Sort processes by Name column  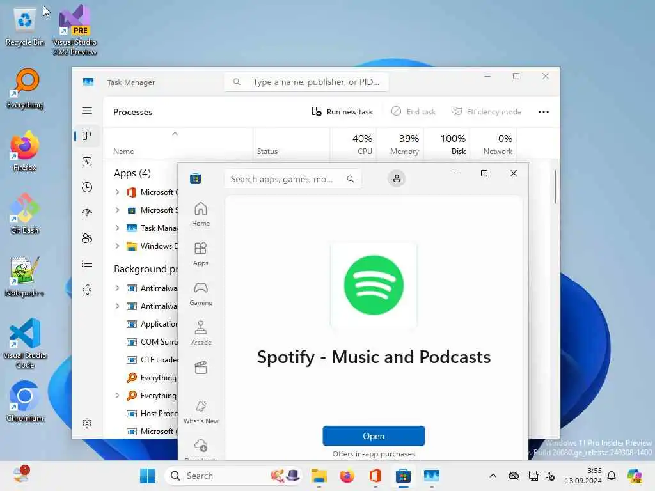[x=178, y=143]
